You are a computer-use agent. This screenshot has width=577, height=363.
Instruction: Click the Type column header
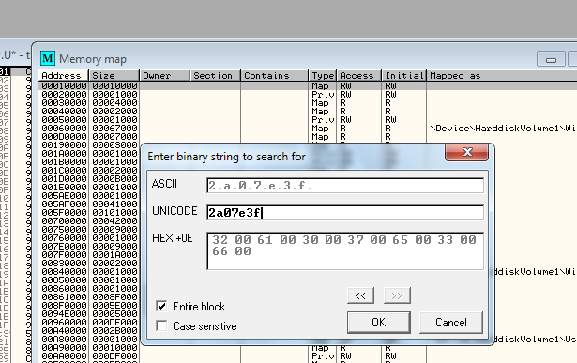[323, 75]
